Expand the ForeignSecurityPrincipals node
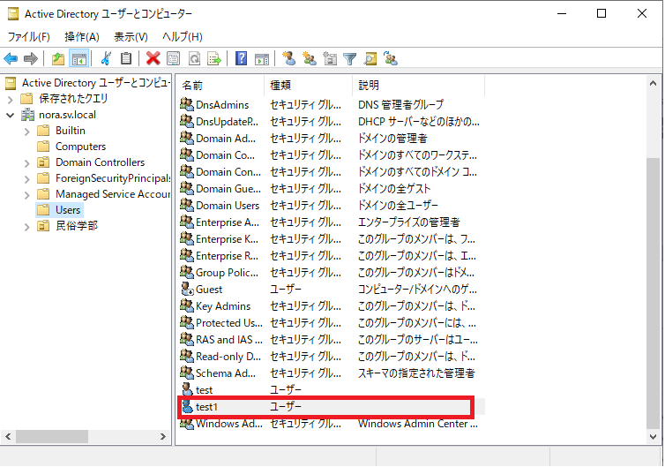 click(x=27, y=179)
